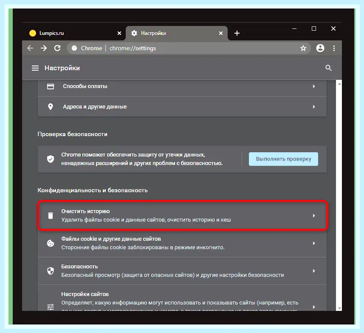The height and width of the screenshot is (333, 364).
Task: Open Chrome's three-dot menu
Action: 334,48
